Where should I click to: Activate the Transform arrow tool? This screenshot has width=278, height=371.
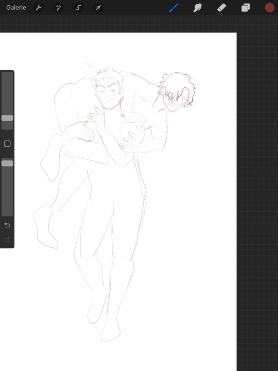tap(98, 8)
